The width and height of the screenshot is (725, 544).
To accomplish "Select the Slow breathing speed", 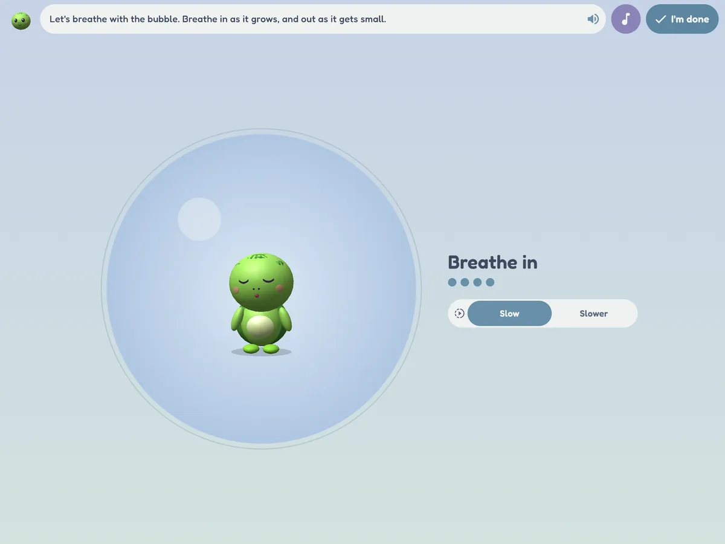I will (x=509, y=314).
